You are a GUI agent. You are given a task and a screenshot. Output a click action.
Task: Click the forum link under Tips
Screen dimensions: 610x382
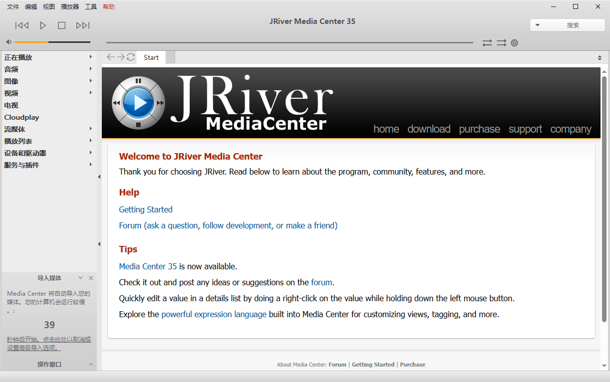[x=321, y=282]
